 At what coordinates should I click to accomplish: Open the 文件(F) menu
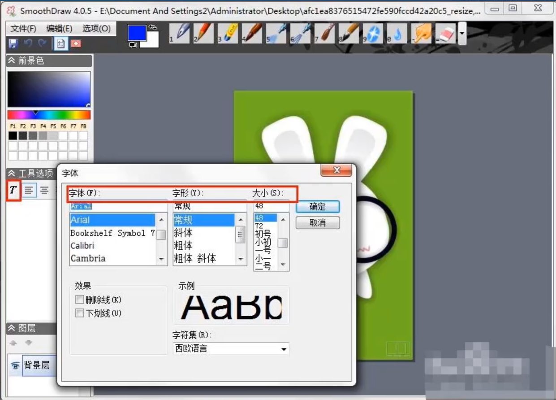point(23,29)
